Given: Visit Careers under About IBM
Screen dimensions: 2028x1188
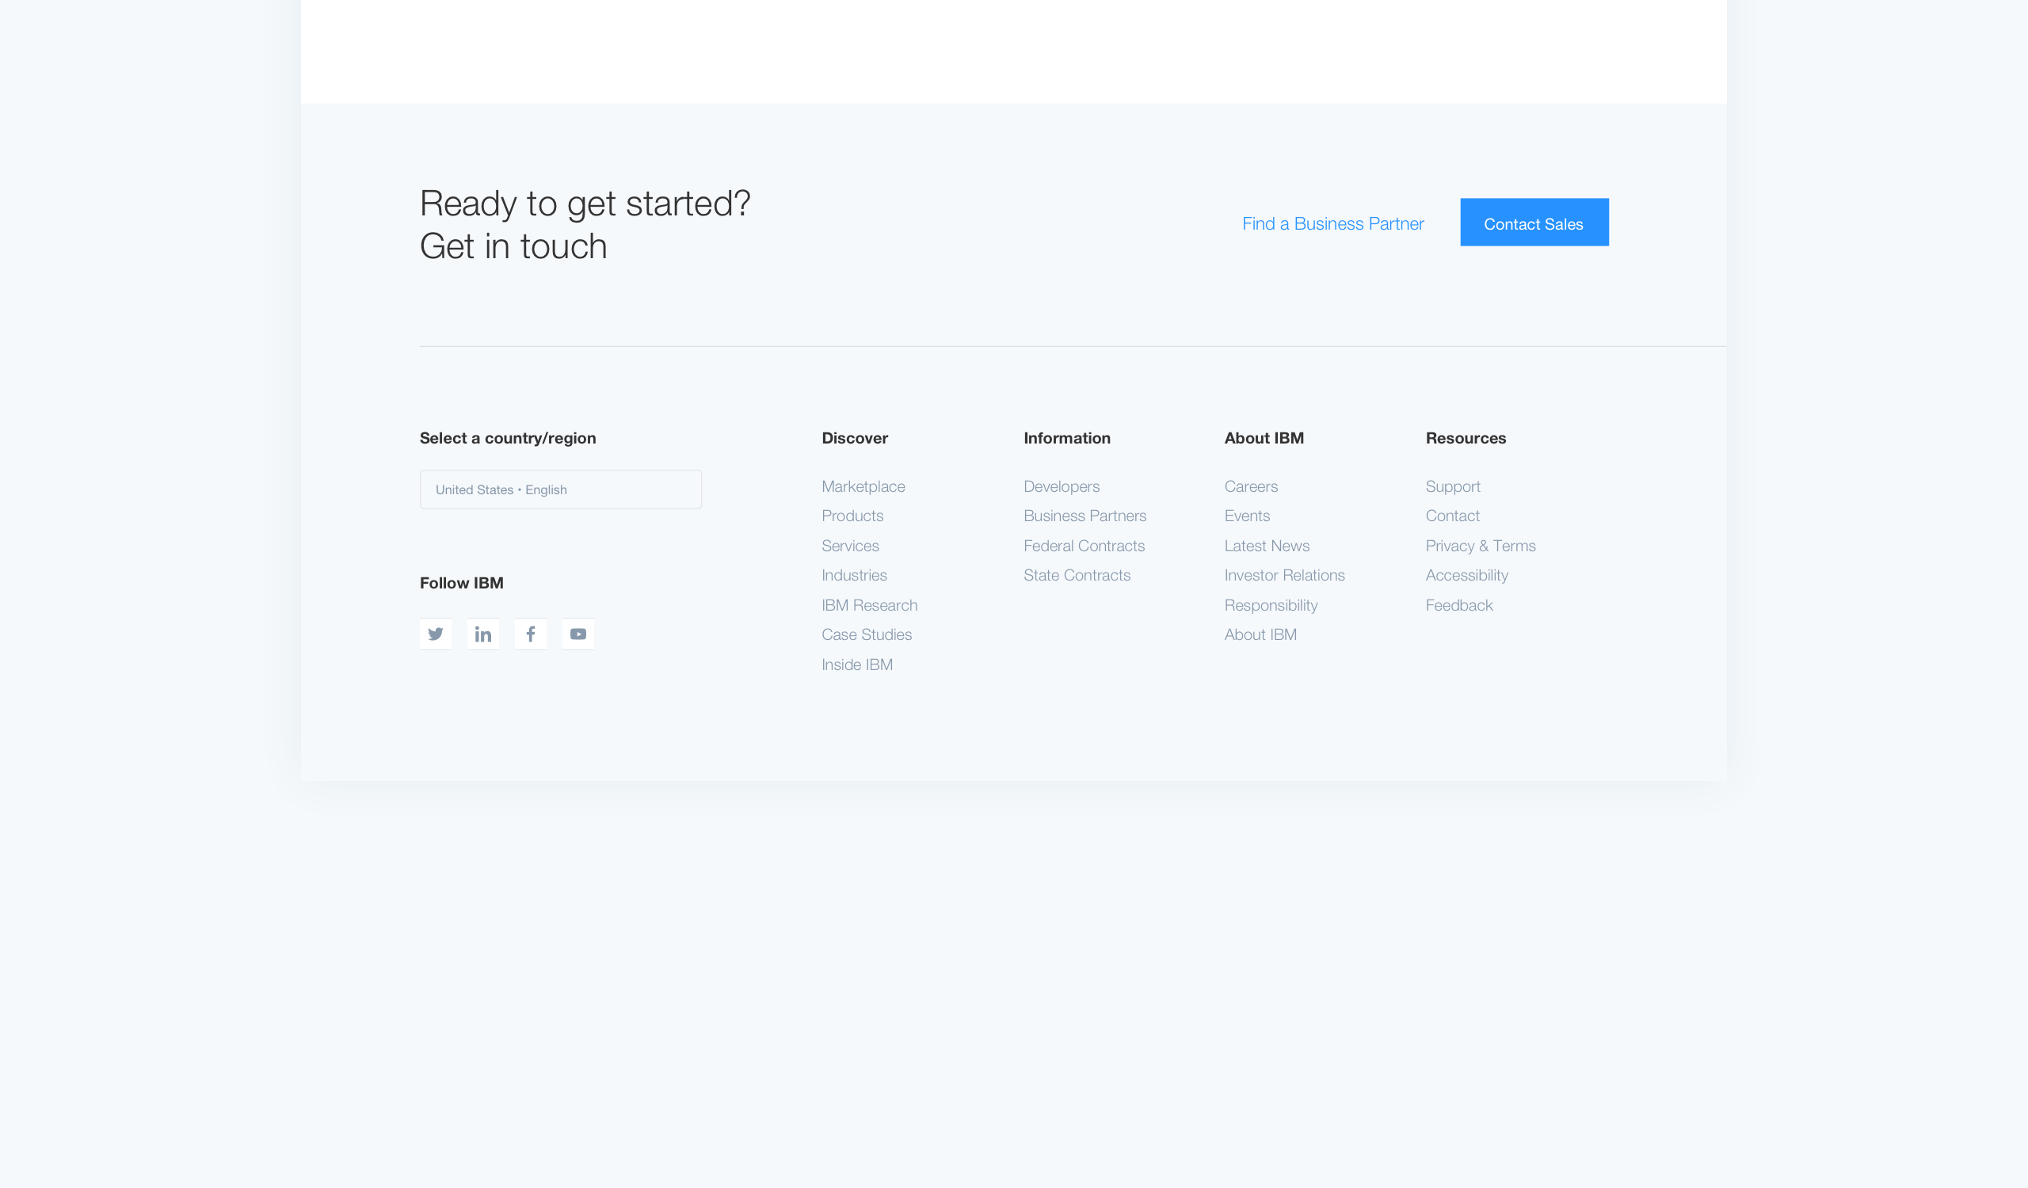Looking at the screenshot, I should tap(1251, 486).
